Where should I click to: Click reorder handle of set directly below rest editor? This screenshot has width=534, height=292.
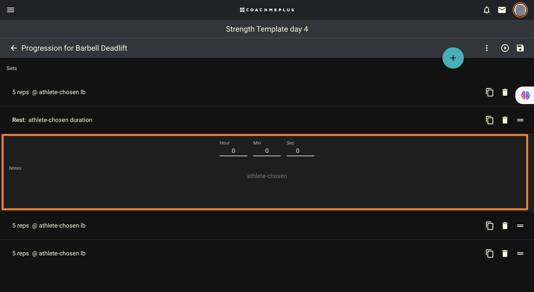click(520, 226)
